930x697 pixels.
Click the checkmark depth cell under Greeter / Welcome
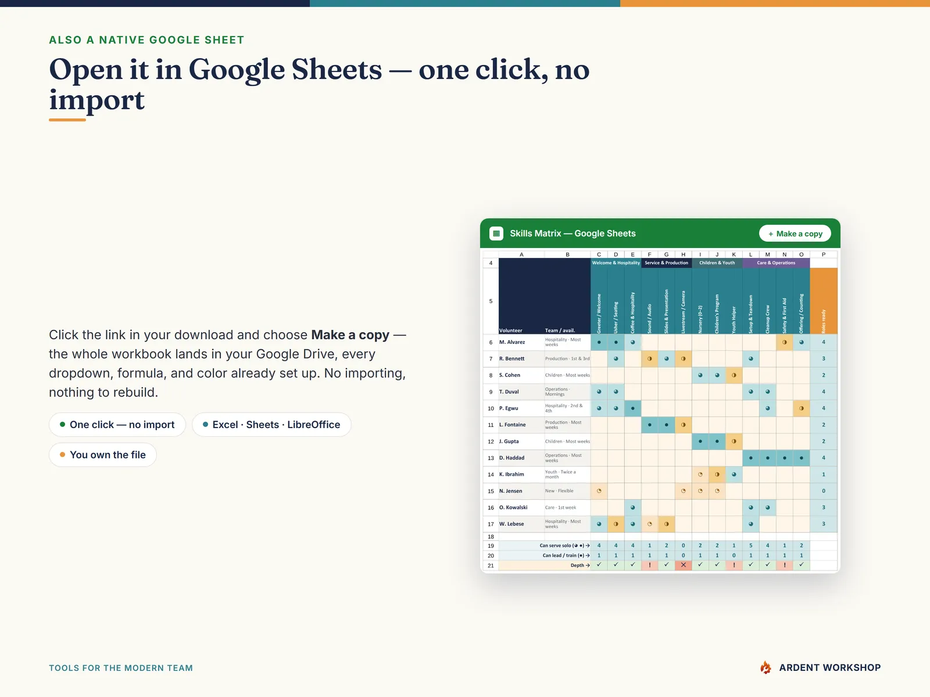[x=599, y=566]
